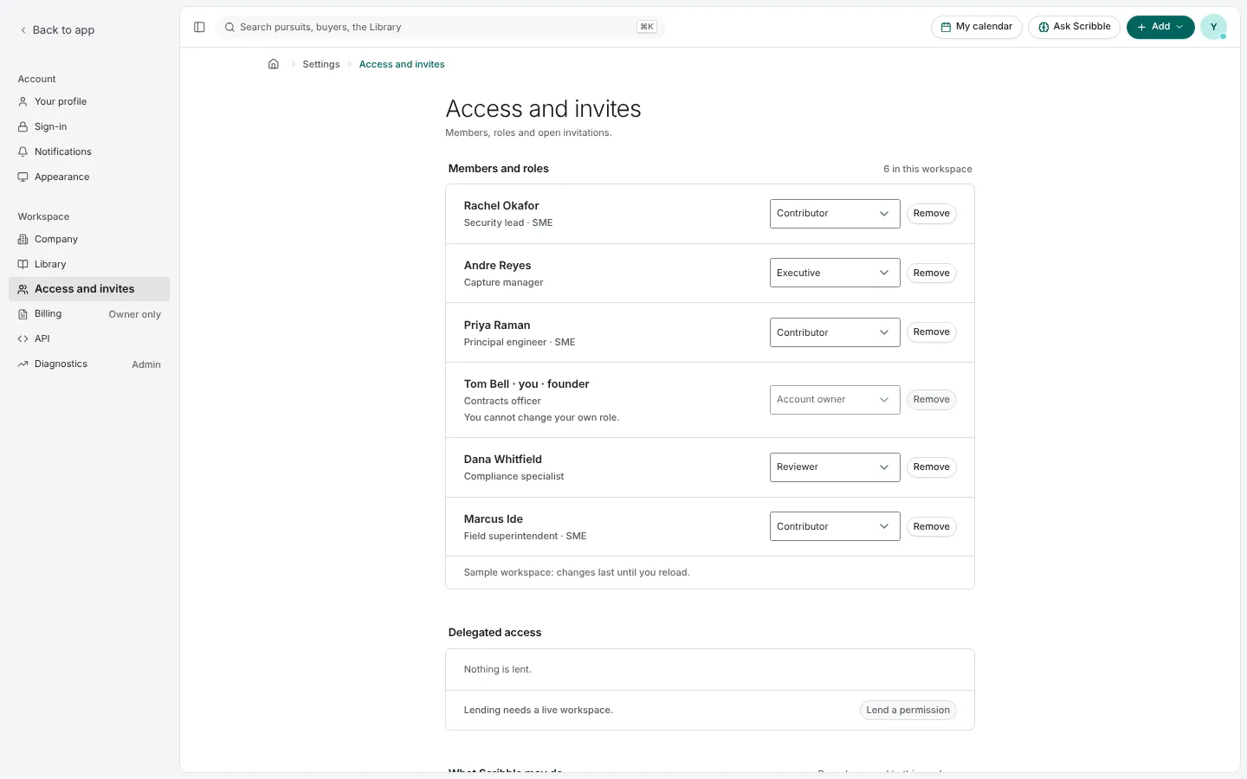
Task: Open Sign-in settings
Action: [89, 126]
